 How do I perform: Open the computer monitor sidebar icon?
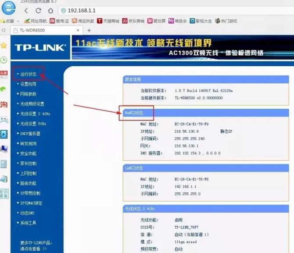pos(4,149)
